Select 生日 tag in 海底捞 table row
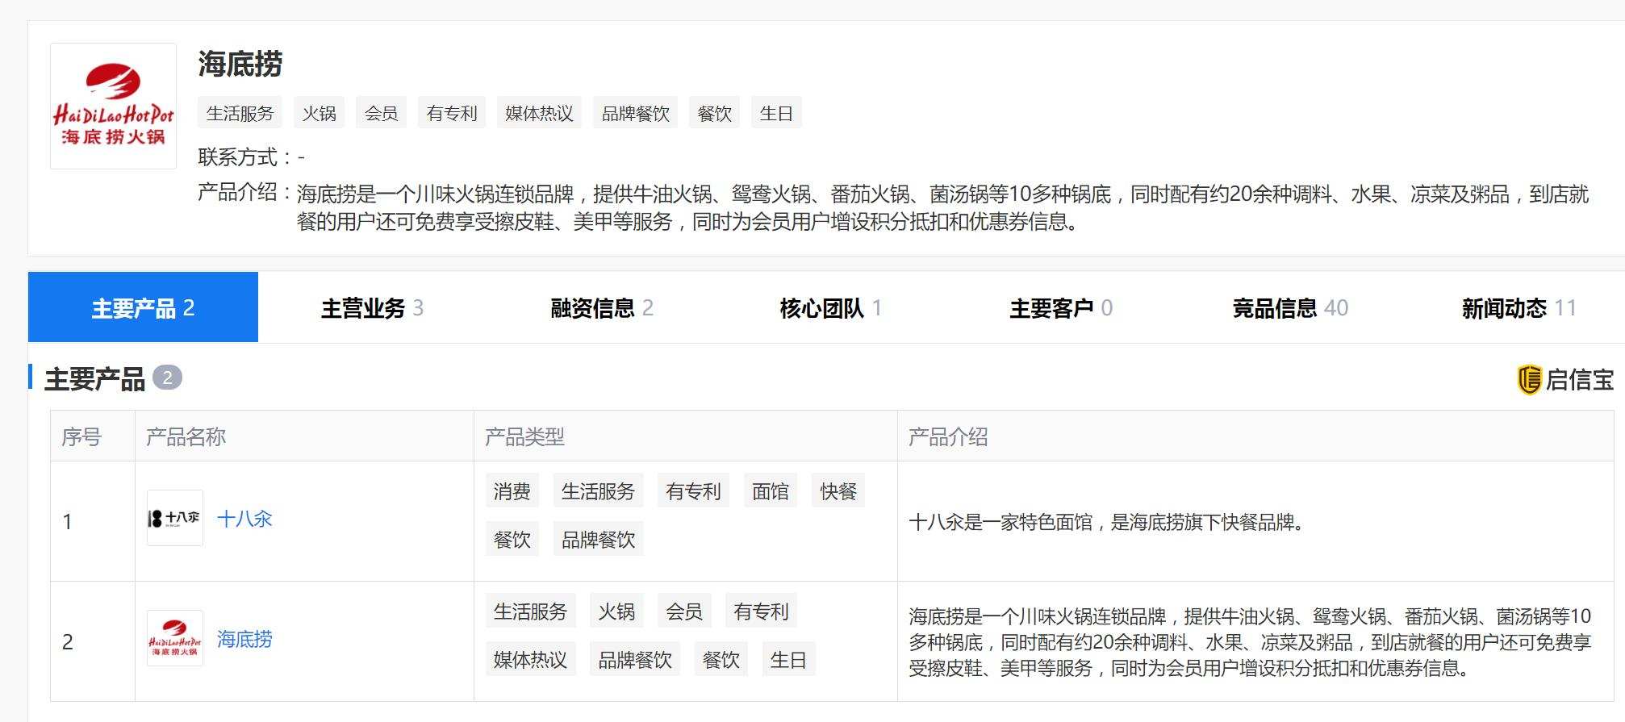The image size is (1625, 722). pos(788,659)
